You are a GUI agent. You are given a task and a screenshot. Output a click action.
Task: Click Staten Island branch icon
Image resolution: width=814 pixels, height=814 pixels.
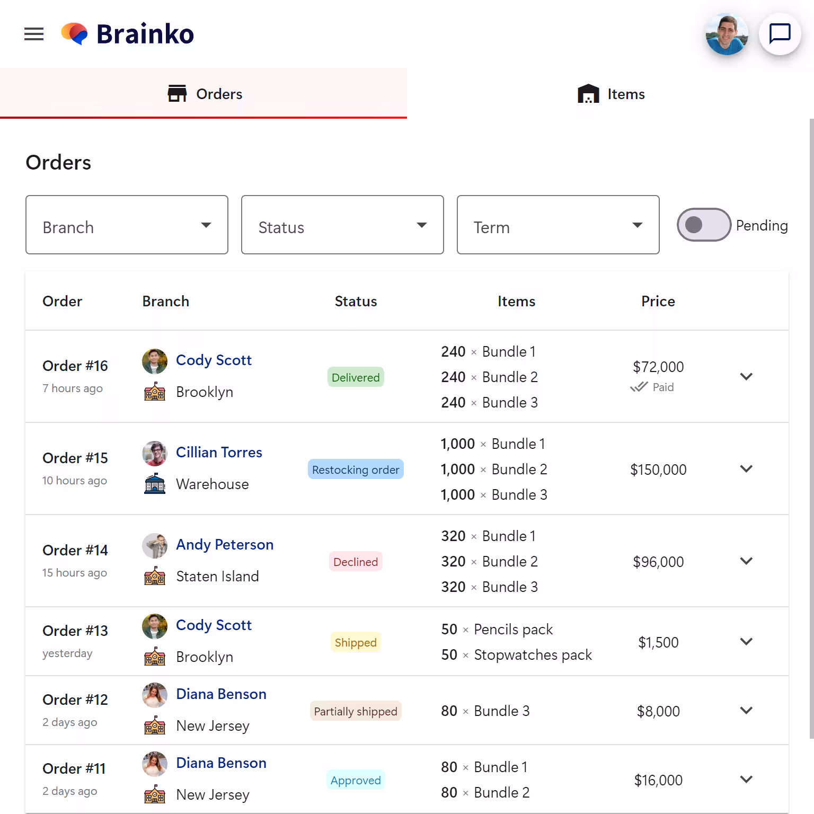point(155,576)
